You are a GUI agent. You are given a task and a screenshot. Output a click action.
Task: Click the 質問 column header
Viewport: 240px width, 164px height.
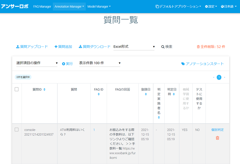(x=74, y=89)
